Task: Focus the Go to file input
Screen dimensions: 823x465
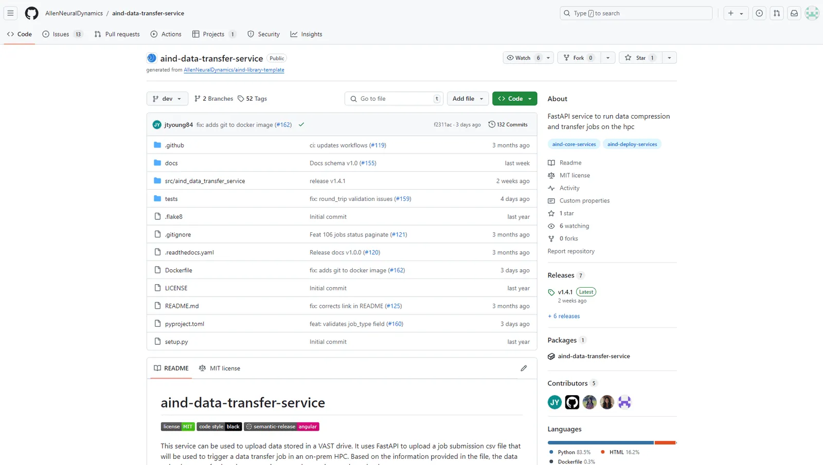Action: pyautogui.click(x=393, y=99)
